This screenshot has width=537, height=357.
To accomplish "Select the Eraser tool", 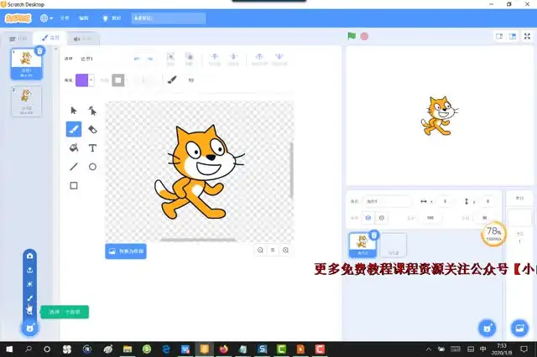I will (x=92, y=129).
